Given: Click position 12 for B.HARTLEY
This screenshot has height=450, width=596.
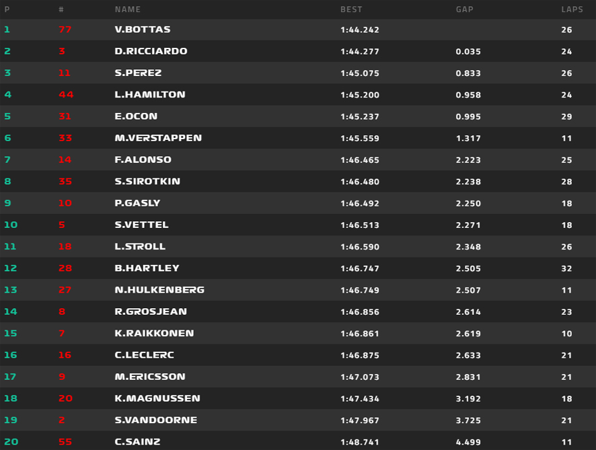Looking at the screenshot, I should [10, 268].
